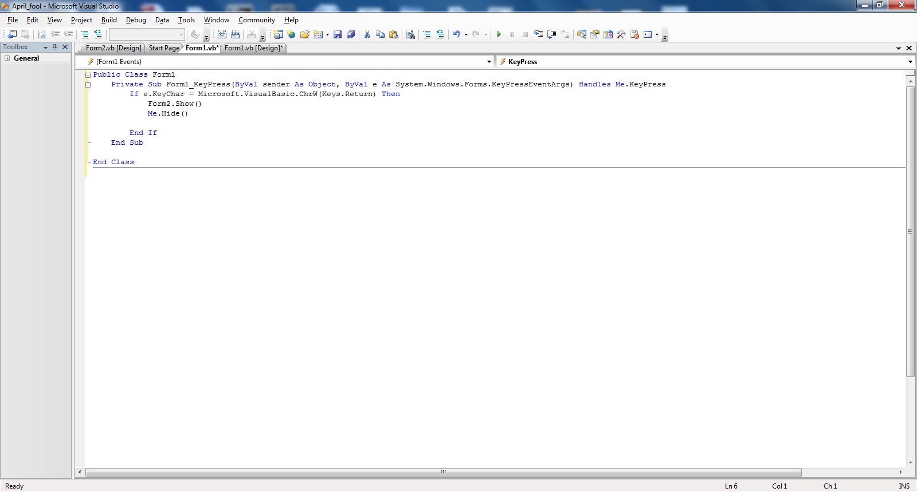Click the Add New Item icon
The height and width of the screenshot is (492, 917).
pos(318,34)
